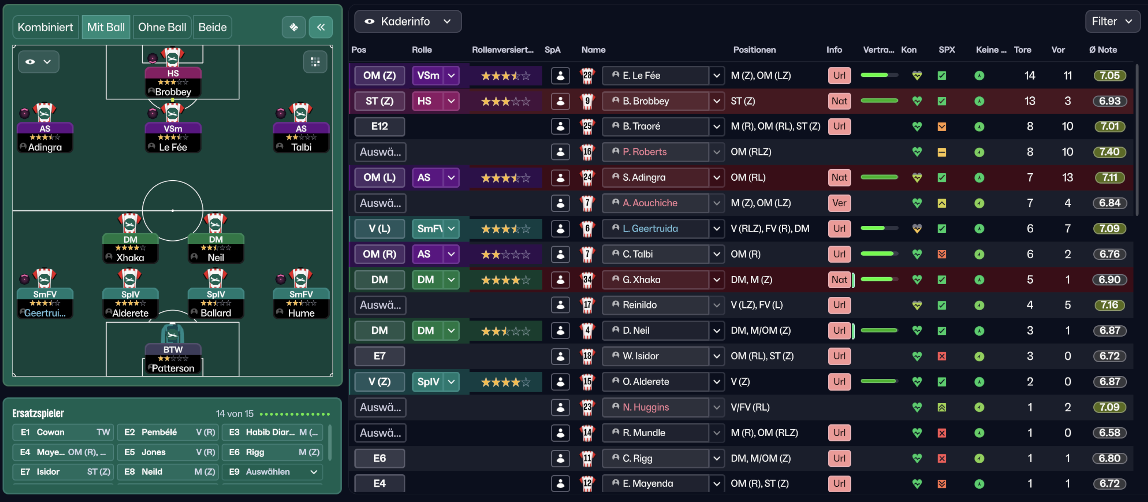Click B. Brobbey's number 9 shirt icon

(x=587, y=101)
